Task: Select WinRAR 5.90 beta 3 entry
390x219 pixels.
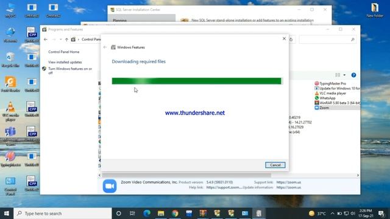Action: (x=337, y=103)
